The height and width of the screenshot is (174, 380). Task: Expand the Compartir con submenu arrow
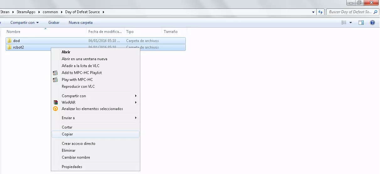tap(136, 96)
